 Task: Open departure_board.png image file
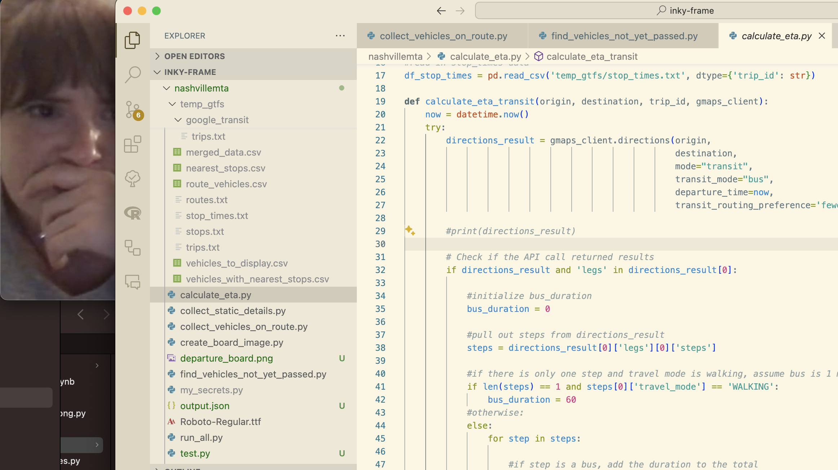coord(253,358)
